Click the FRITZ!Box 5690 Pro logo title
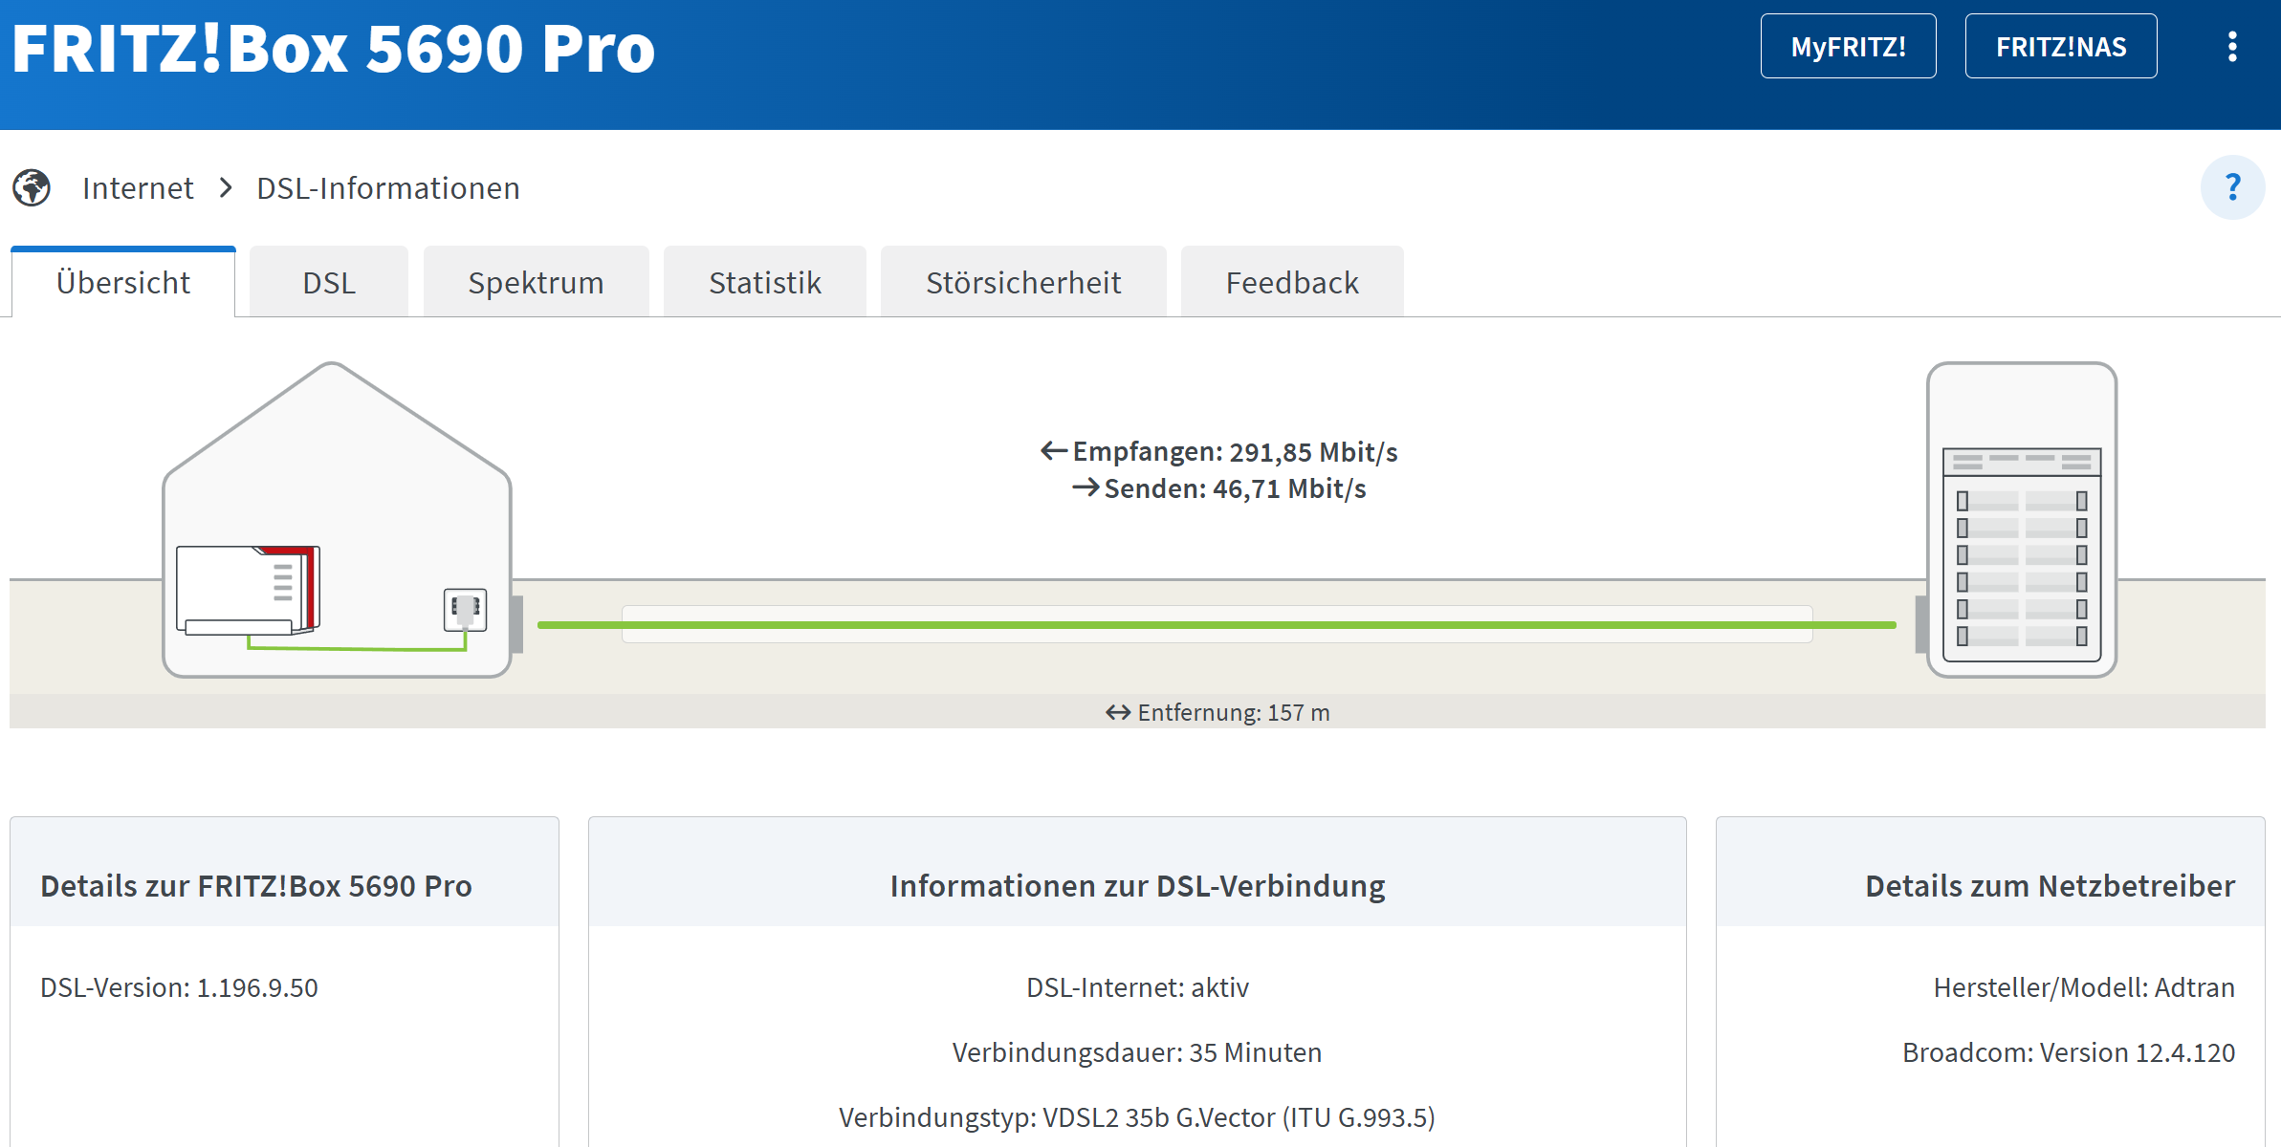The height and width of the screenshot is (1147, 2281). (x=333, y=48)
